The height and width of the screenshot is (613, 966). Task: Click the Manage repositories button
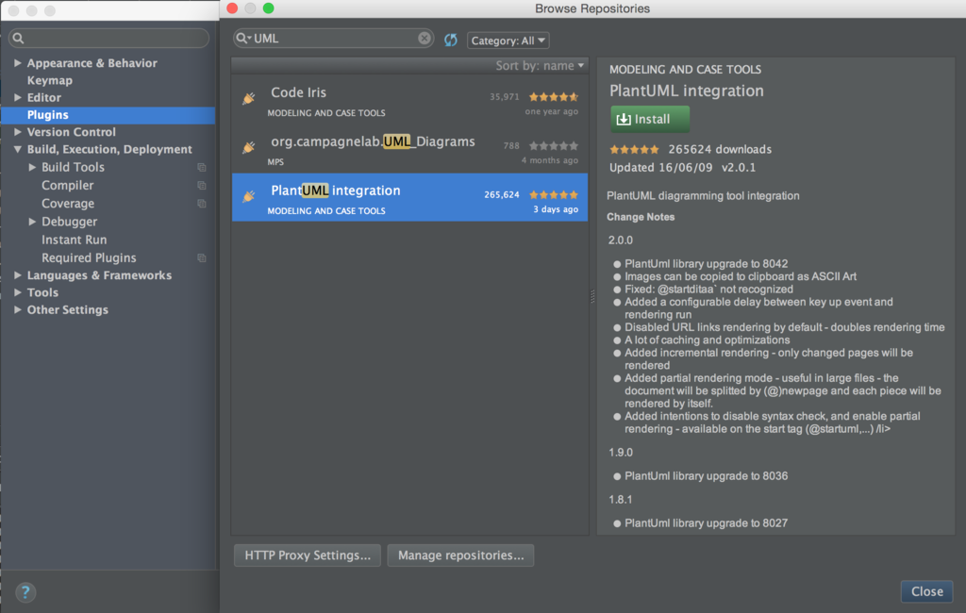click(460, 555)
